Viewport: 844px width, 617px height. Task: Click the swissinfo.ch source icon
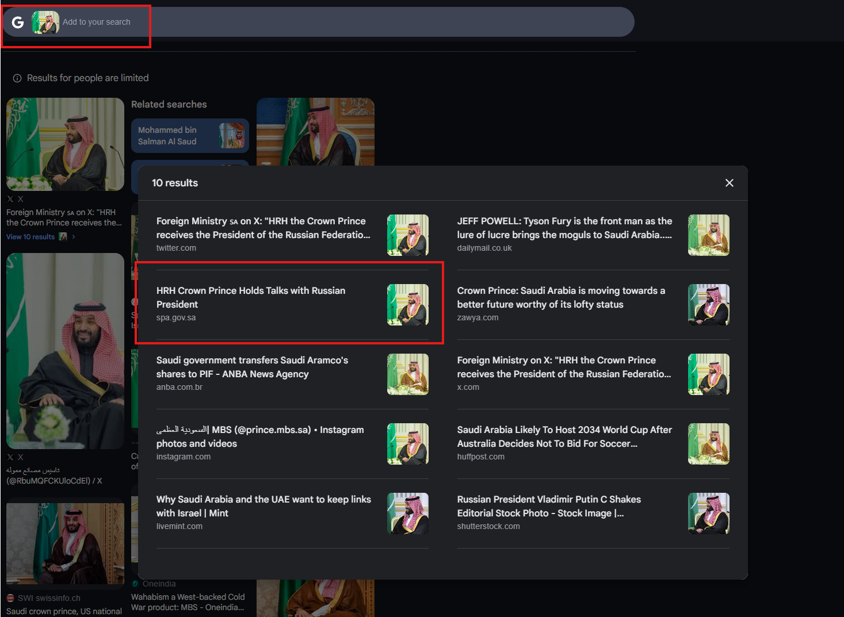click(10, 598)
